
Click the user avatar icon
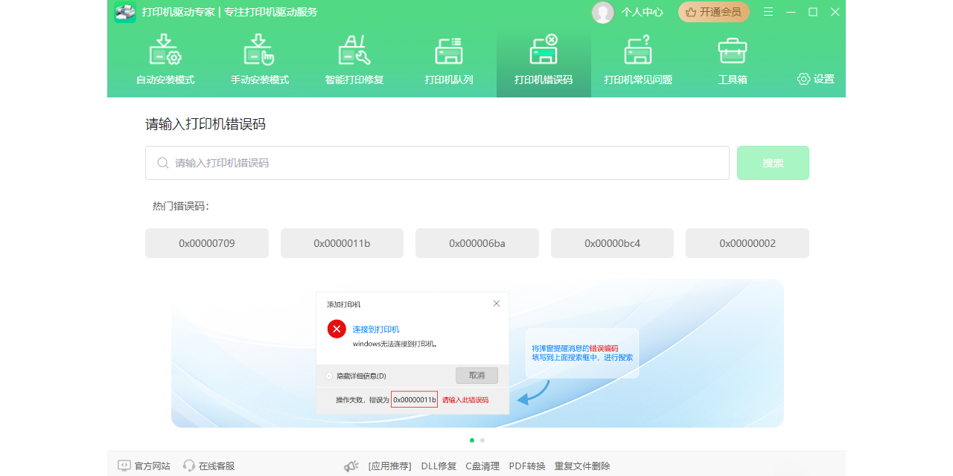[x=602, y=12]
